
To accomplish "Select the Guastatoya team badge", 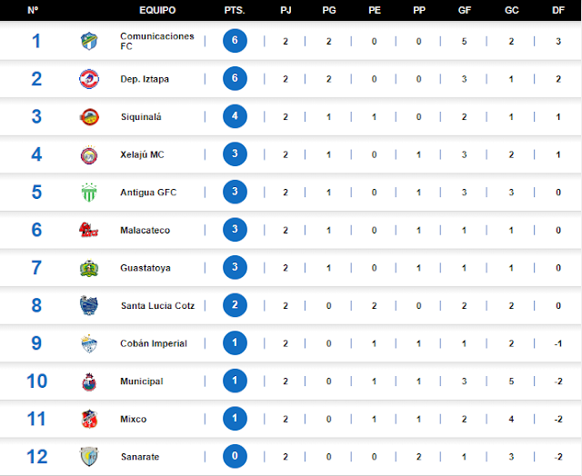I will [89, 268].
